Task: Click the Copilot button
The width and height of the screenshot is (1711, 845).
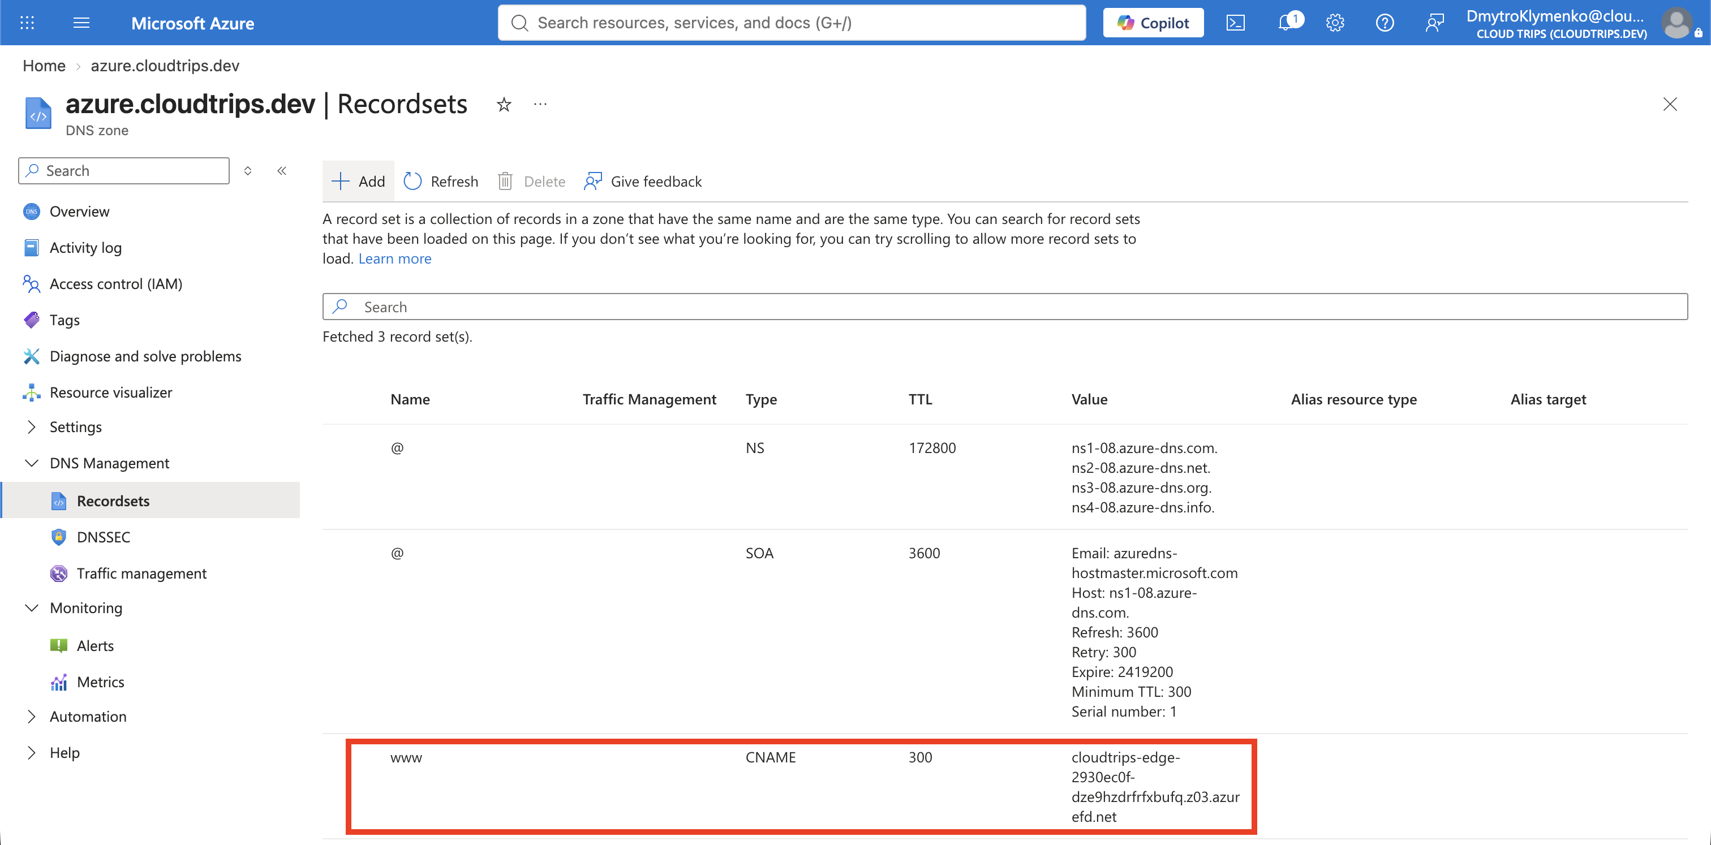Action: pyautogui.click(x=1153, y=23)
